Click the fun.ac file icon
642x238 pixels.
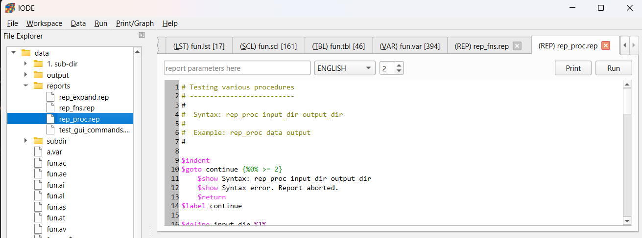[38, 163]
